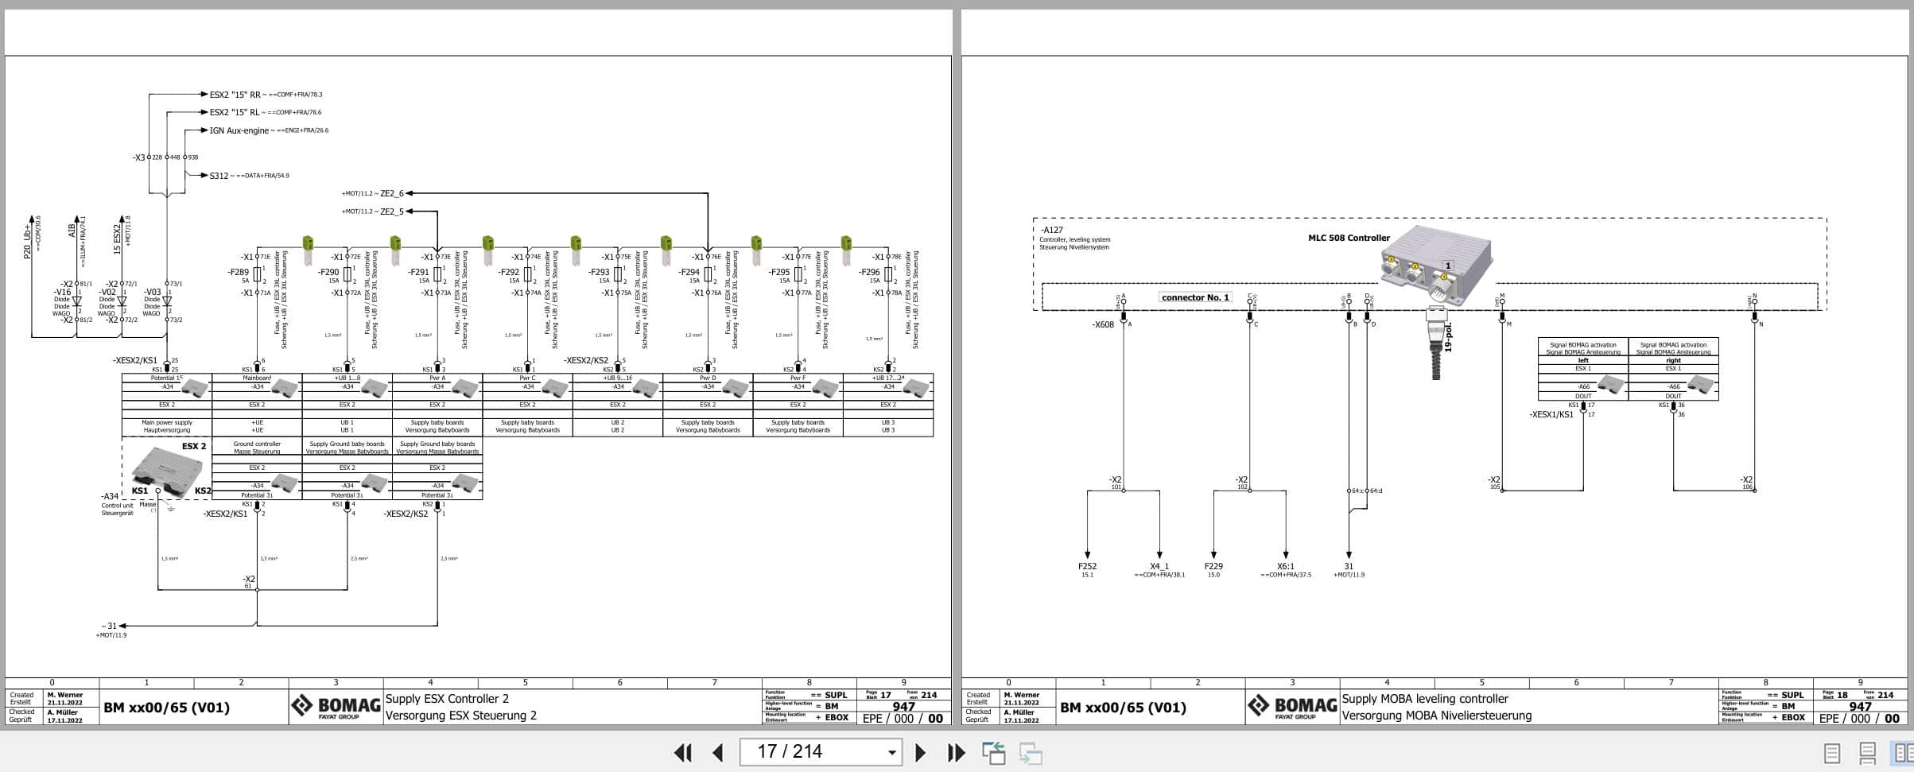Select the 'IGN Aux-engine' reference text
This screenshot has height=772, width=1914.
click(x=239, y=130)
